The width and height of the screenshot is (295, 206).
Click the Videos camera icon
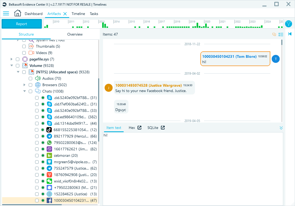pyautogui.click(x=31, y=53)
